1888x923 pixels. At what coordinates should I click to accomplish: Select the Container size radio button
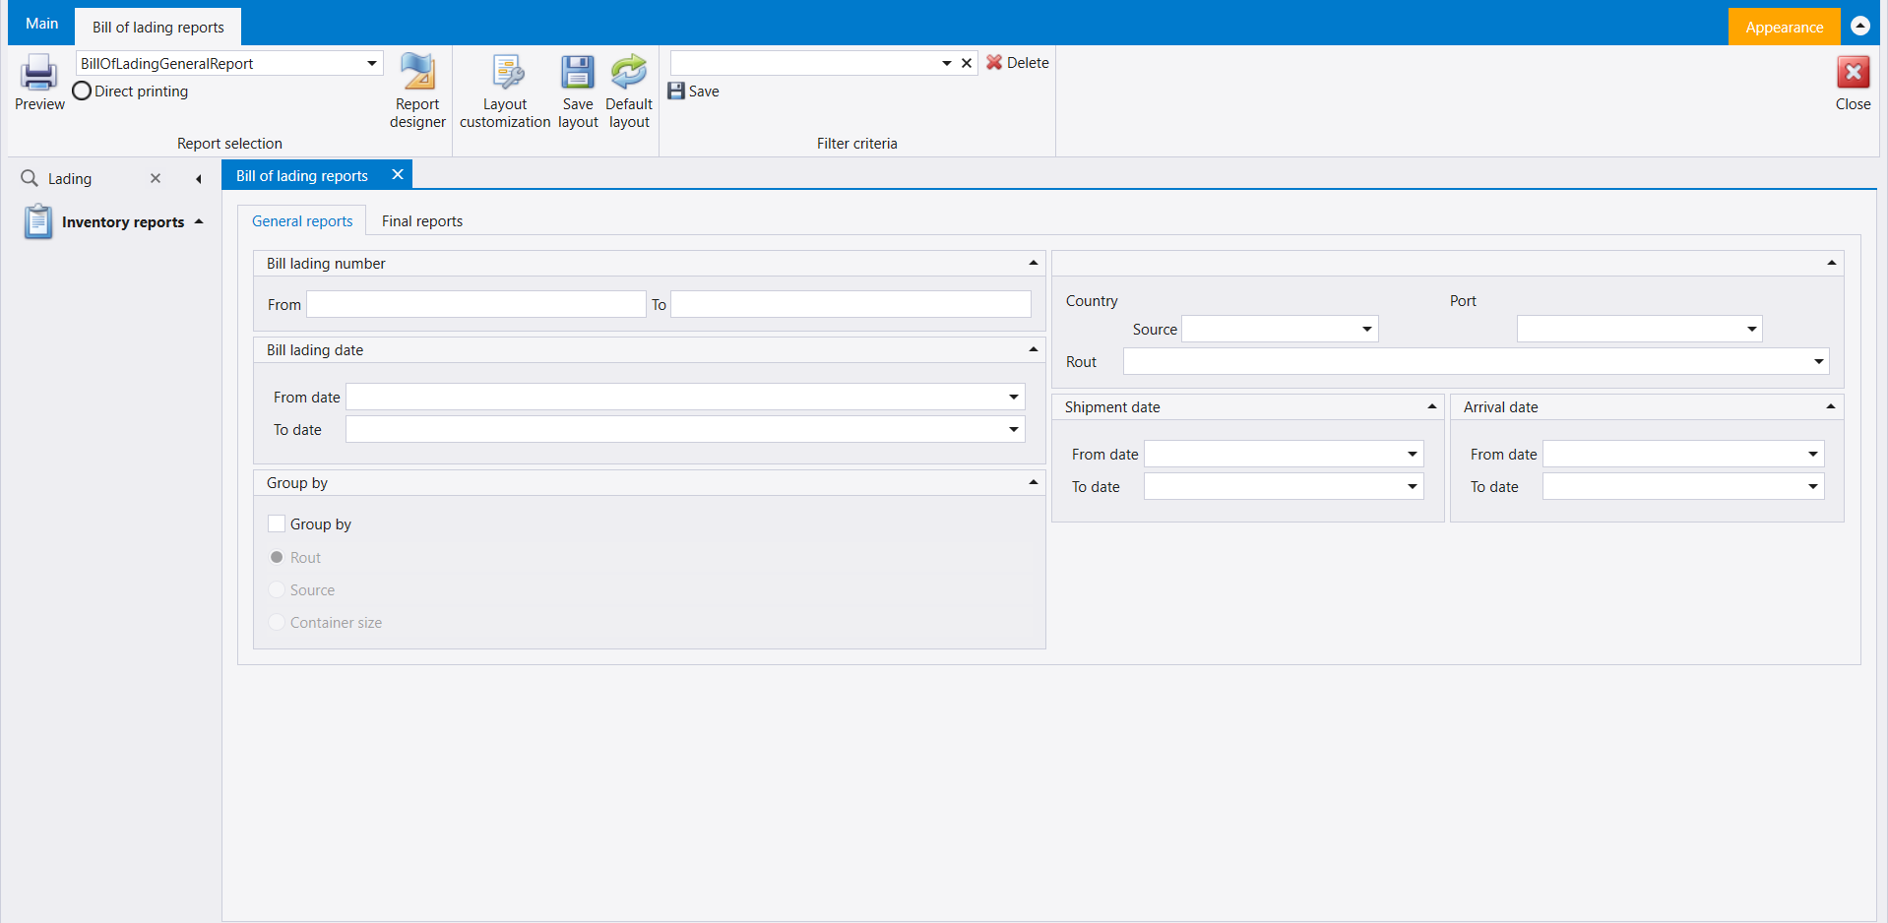click(277, 622)
